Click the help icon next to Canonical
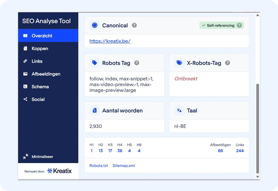Image resolution: width=278 pixels, height=191 pixels. click(x=134, y=25)
